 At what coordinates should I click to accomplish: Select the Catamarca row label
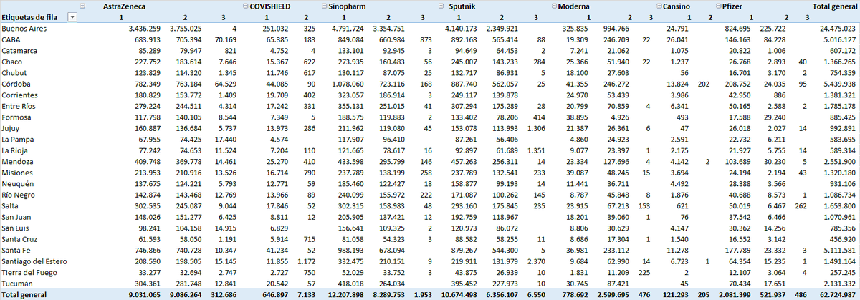[x=19, y=52]
